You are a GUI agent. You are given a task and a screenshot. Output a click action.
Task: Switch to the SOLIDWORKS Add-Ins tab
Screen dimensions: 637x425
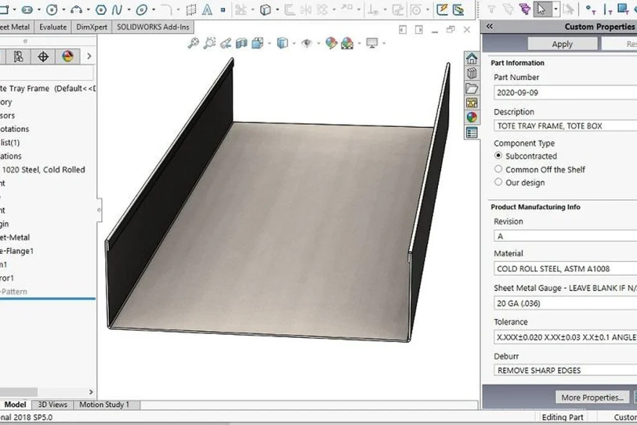pos(153,27)
